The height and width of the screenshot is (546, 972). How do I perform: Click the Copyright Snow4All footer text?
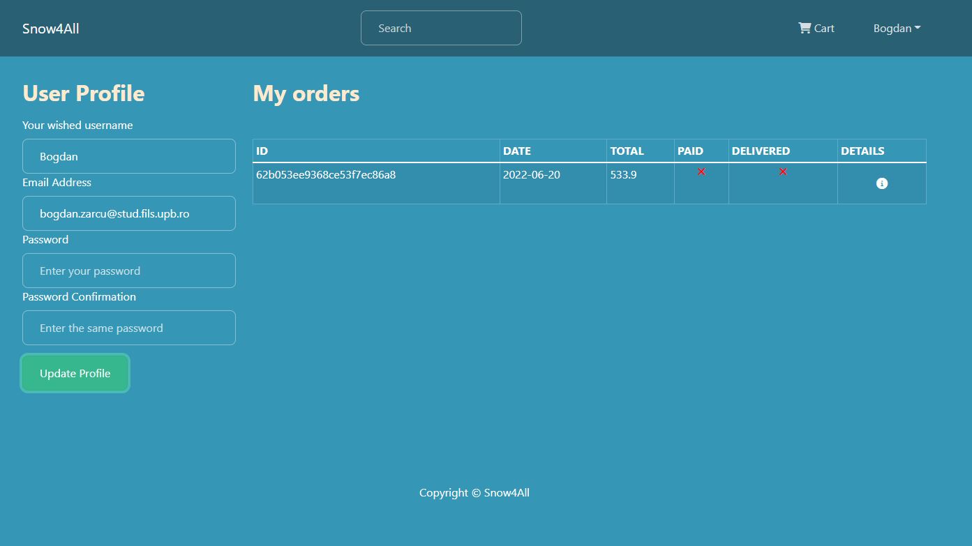[474, 492]
